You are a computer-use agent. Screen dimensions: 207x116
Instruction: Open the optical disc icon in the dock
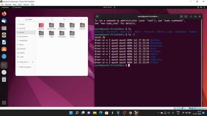click(4, 72)
